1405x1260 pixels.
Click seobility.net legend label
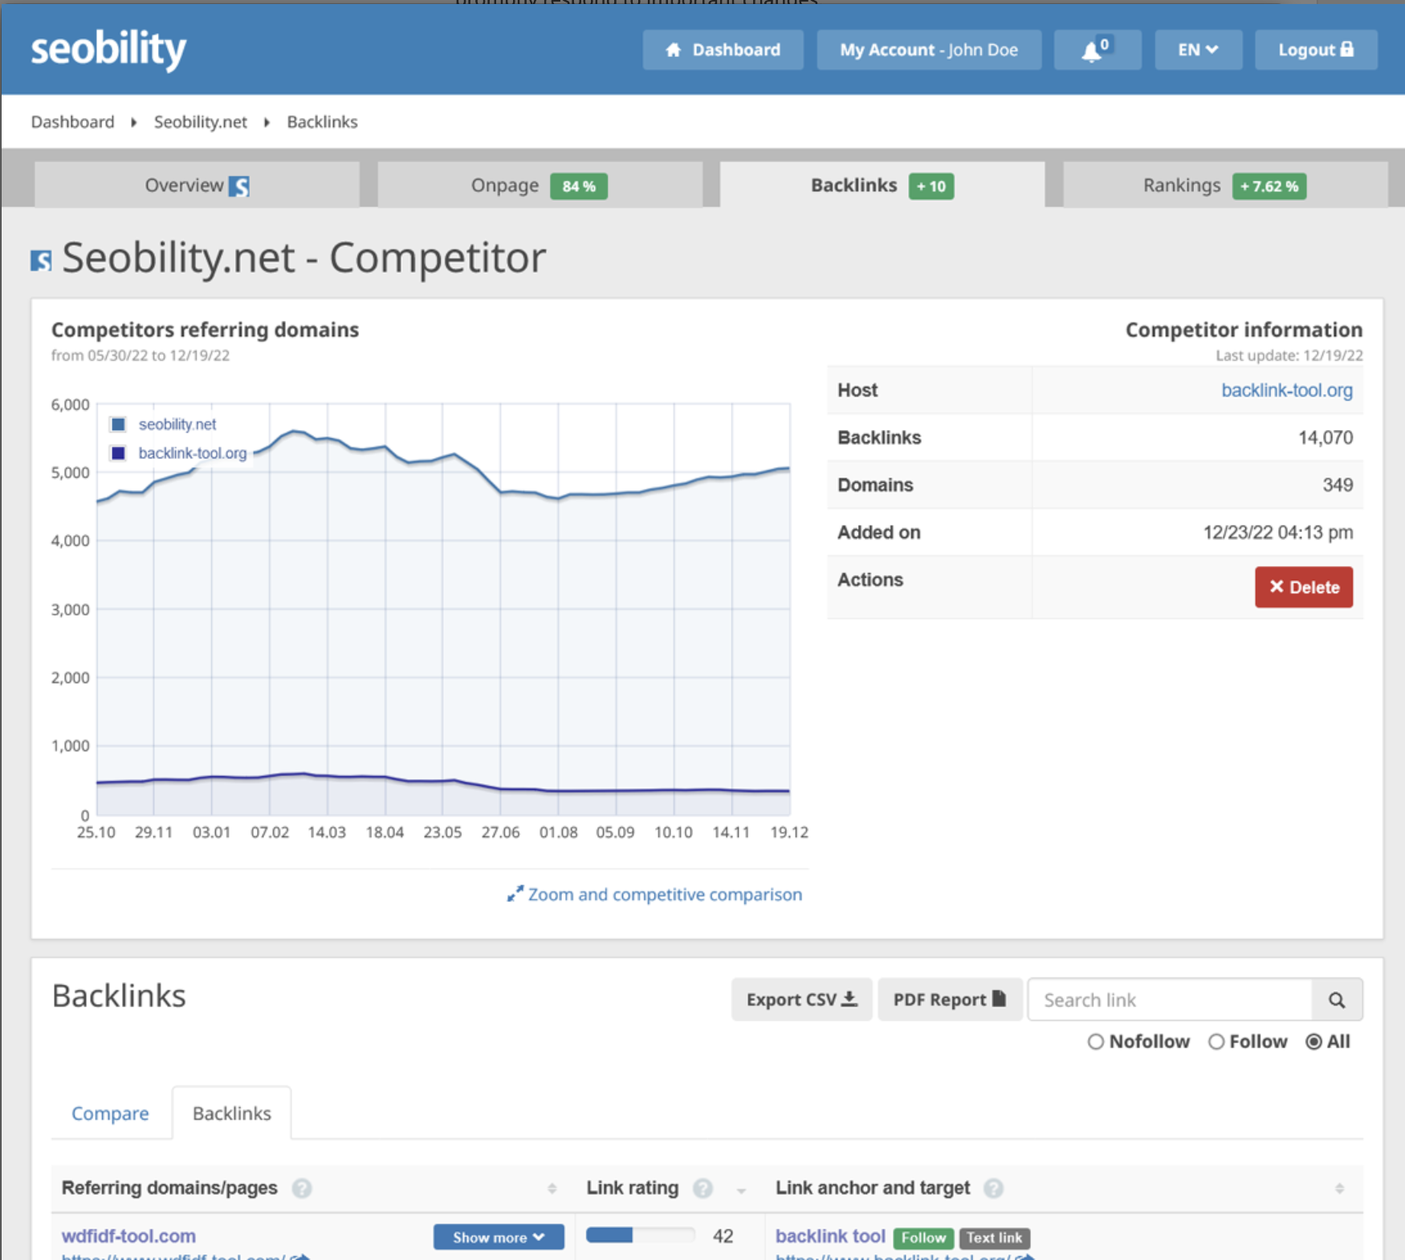pyautogui.click(x=177, y=425)
